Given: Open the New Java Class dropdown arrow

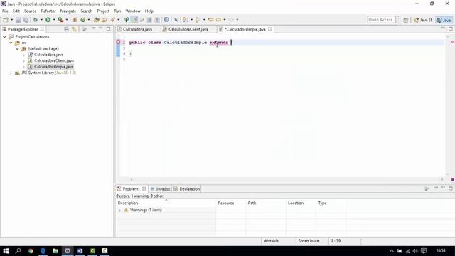Looking at the screenshot, I should click(89, 20).
